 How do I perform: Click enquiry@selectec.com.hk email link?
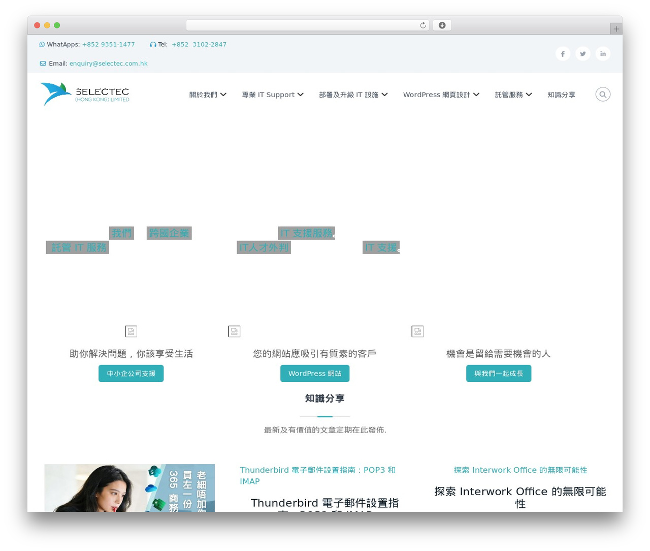tap(109, 64)
